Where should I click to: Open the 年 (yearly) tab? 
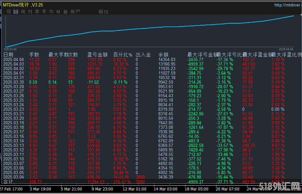pyautogui.click(x=44, y=12)
